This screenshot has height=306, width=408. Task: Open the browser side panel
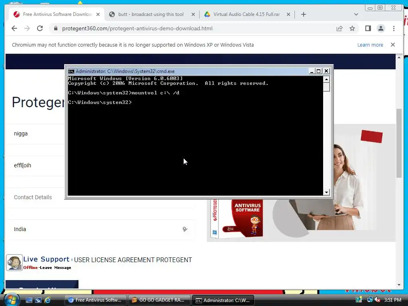point(368,28)
